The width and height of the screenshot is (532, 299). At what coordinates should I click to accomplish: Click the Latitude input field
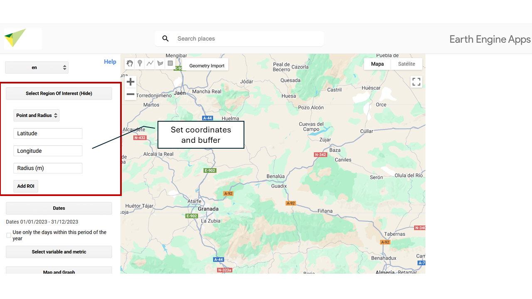(x=48, y=133)
